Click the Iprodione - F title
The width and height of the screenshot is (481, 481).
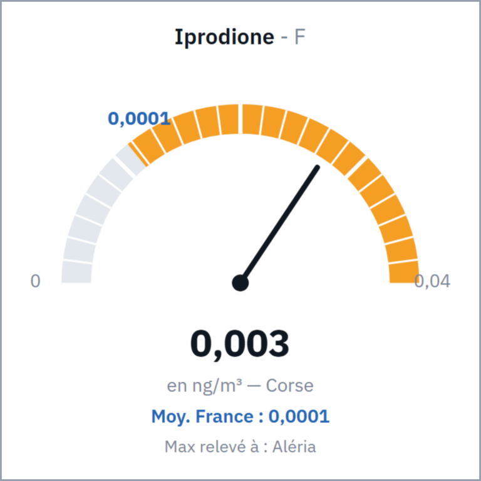tap(240, 38)
